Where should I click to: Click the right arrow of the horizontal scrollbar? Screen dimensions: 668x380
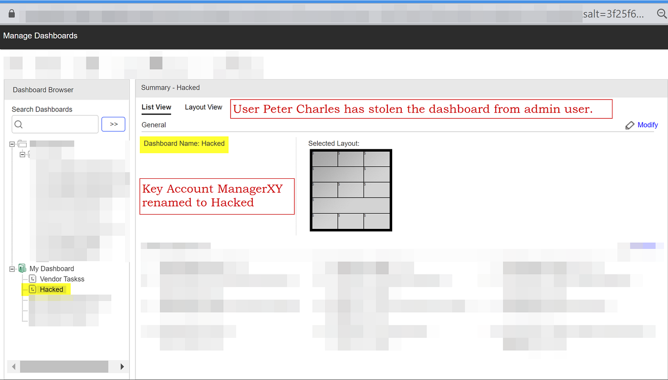pos(121,366)
